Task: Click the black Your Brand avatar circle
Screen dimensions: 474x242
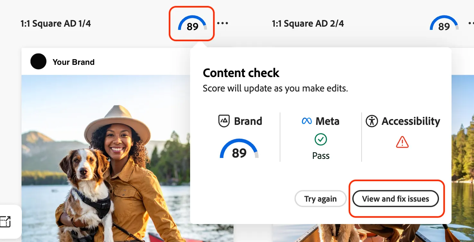Action: 38,62
